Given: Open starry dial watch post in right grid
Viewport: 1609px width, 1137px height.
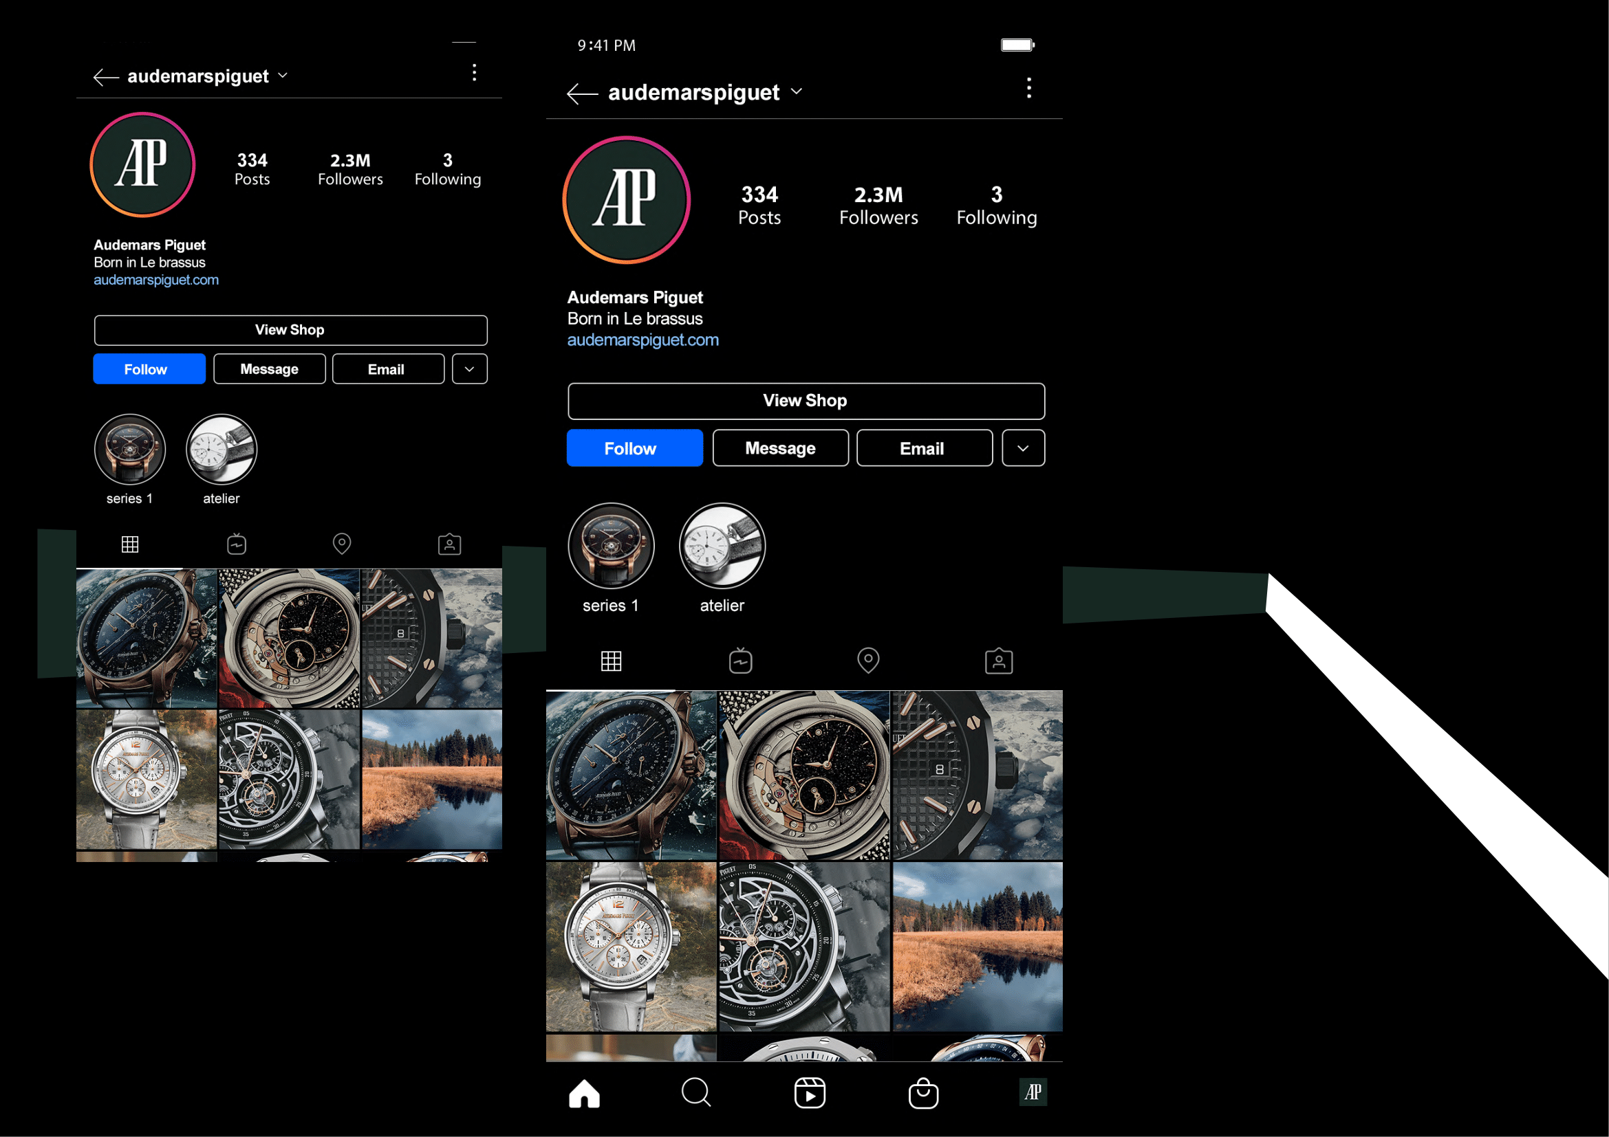Looking at the screenshot, I should coord(805,775).
